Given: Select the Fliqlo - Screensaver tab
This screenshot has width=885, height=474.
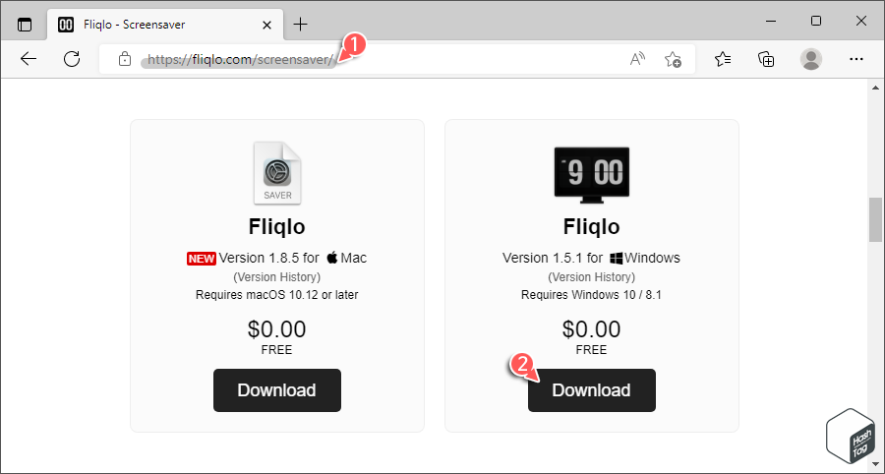Looking at the screenshot, I should 165,25.
